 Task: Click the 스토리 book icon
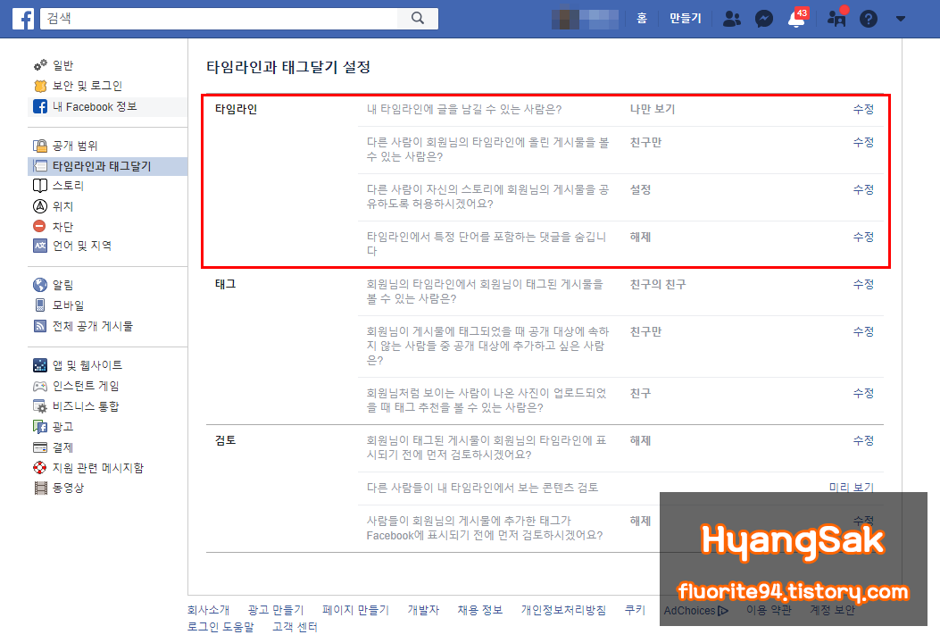(x=40, y=186)
